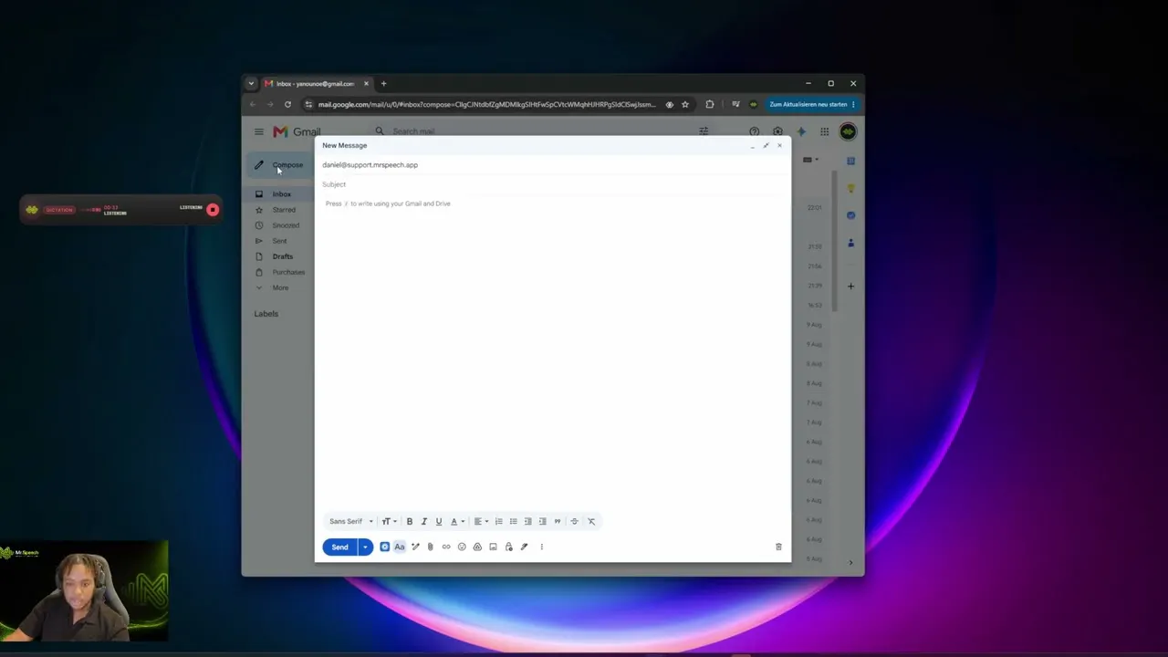Insert an emoji

click(x=462, y=547)
